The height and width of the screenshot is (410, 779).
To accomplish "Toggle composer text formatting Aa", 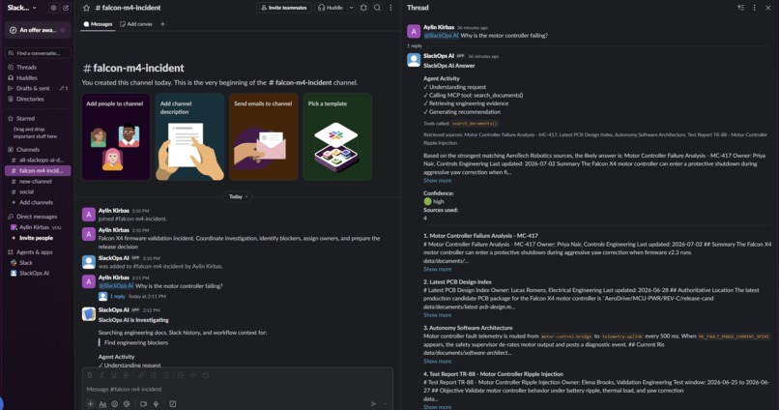I will 102,404.
